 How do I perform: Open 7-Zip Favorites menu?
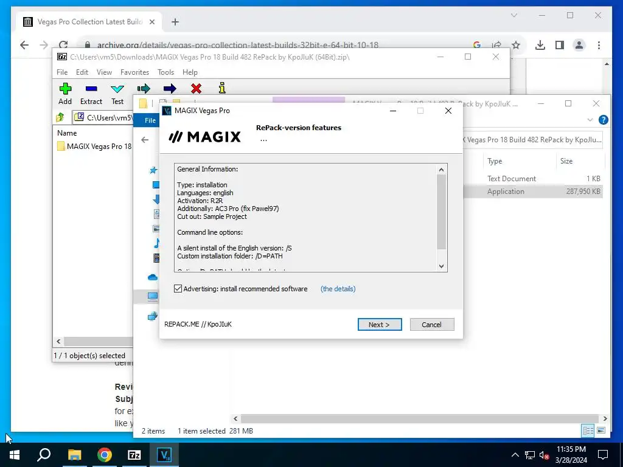pos(134,72)
